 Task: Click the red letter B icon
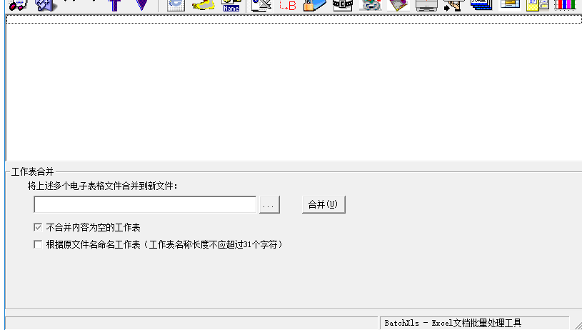(x=288, y=5)
